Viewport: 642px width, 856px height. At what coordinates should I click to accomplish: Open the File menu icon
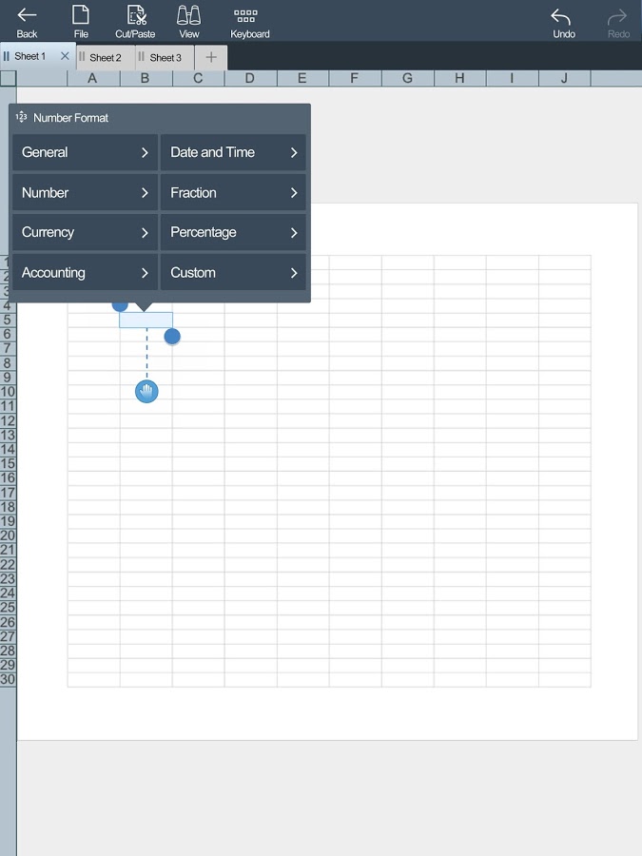[x=81, y=14]
